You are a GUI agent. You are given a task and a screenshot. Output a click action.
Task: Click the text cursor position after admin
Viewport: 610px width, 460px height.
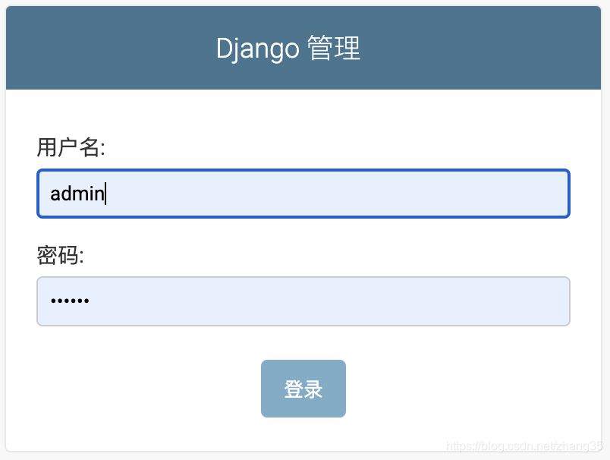pyautogui.click(x=105, y=194)
